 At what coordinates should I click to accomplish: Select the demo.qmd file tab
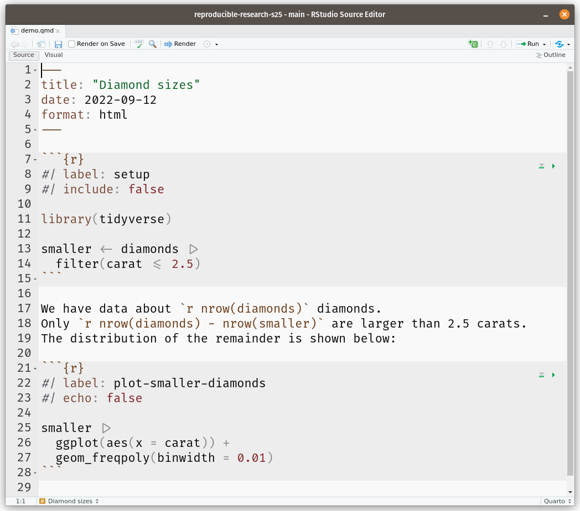point(37,31)
